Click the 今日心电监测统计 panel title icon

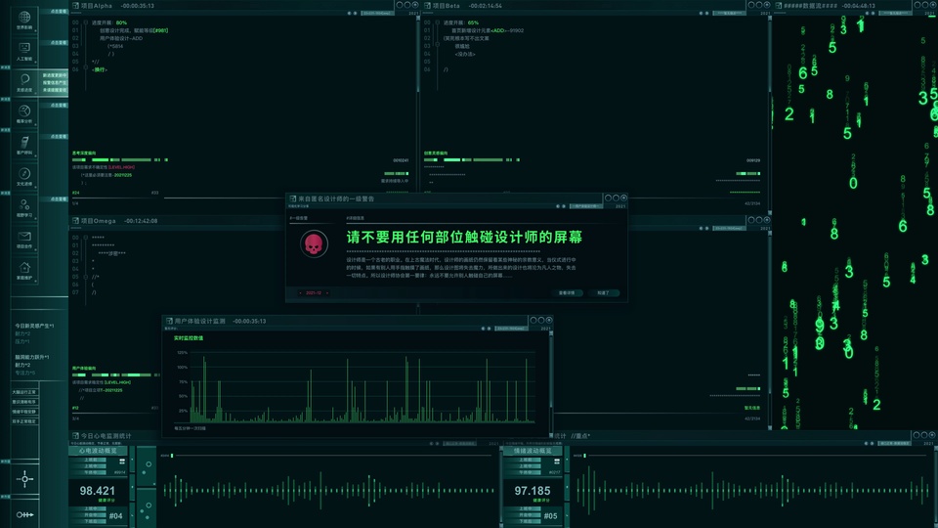coord(76,436)
